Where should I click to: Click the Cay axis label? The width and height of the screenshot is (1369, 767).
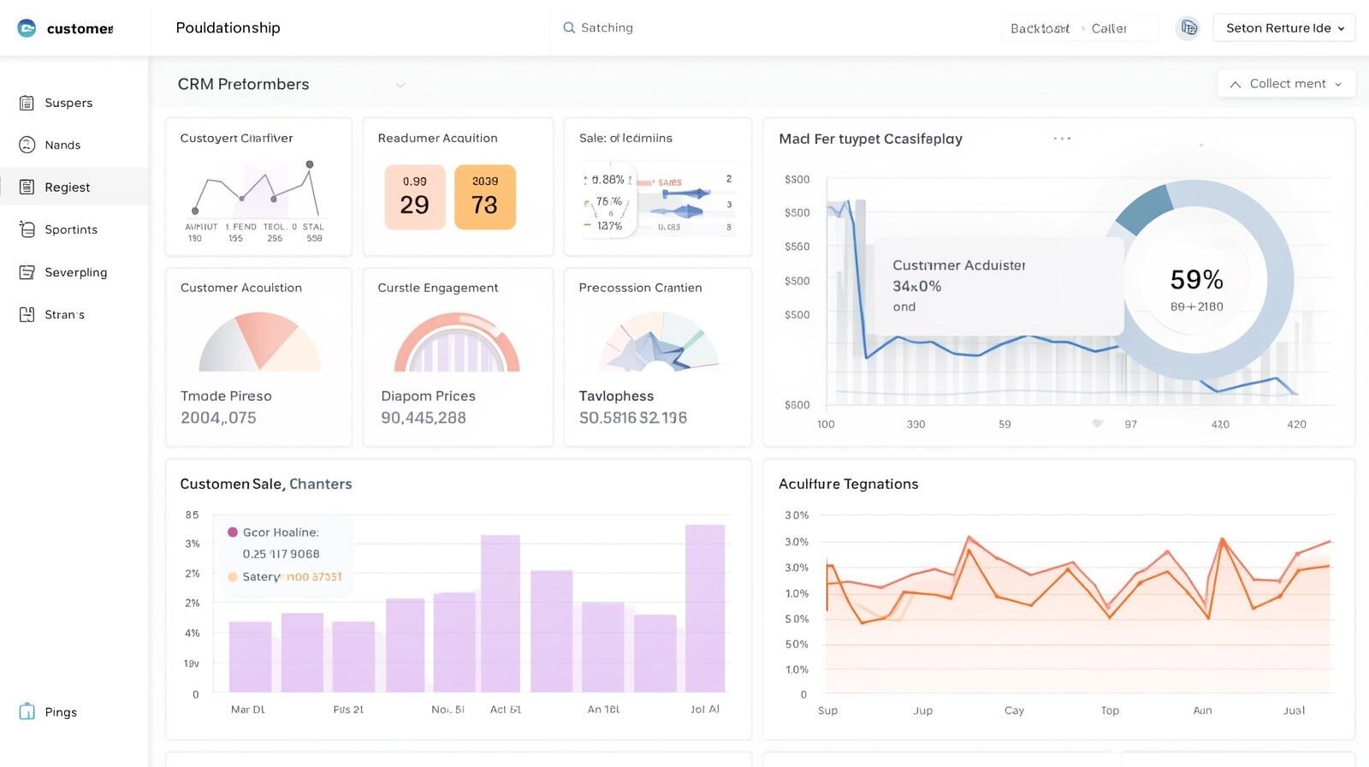point(1014,711)
